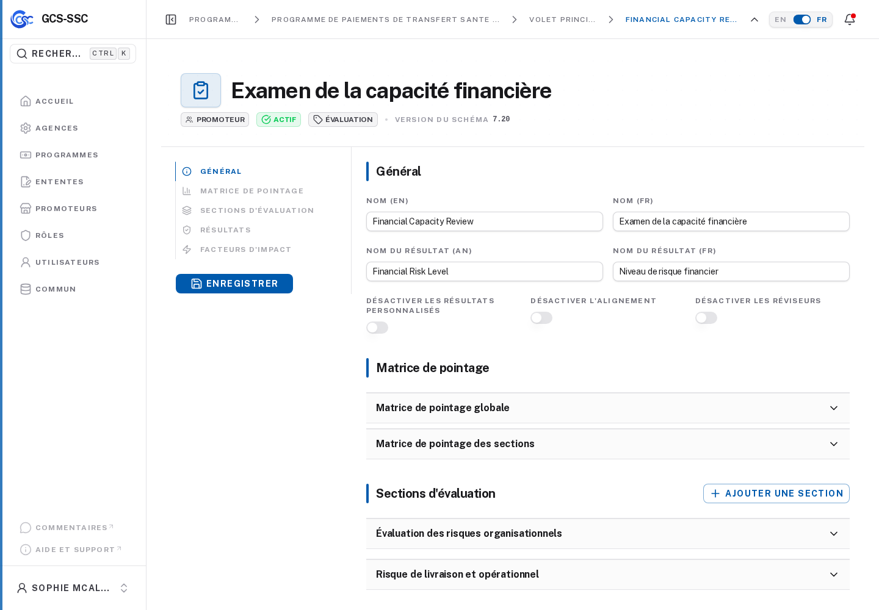Open the notifications bell
Image resolution: width=879 pixels, height=610 pixels.
(x=850, y=20)
